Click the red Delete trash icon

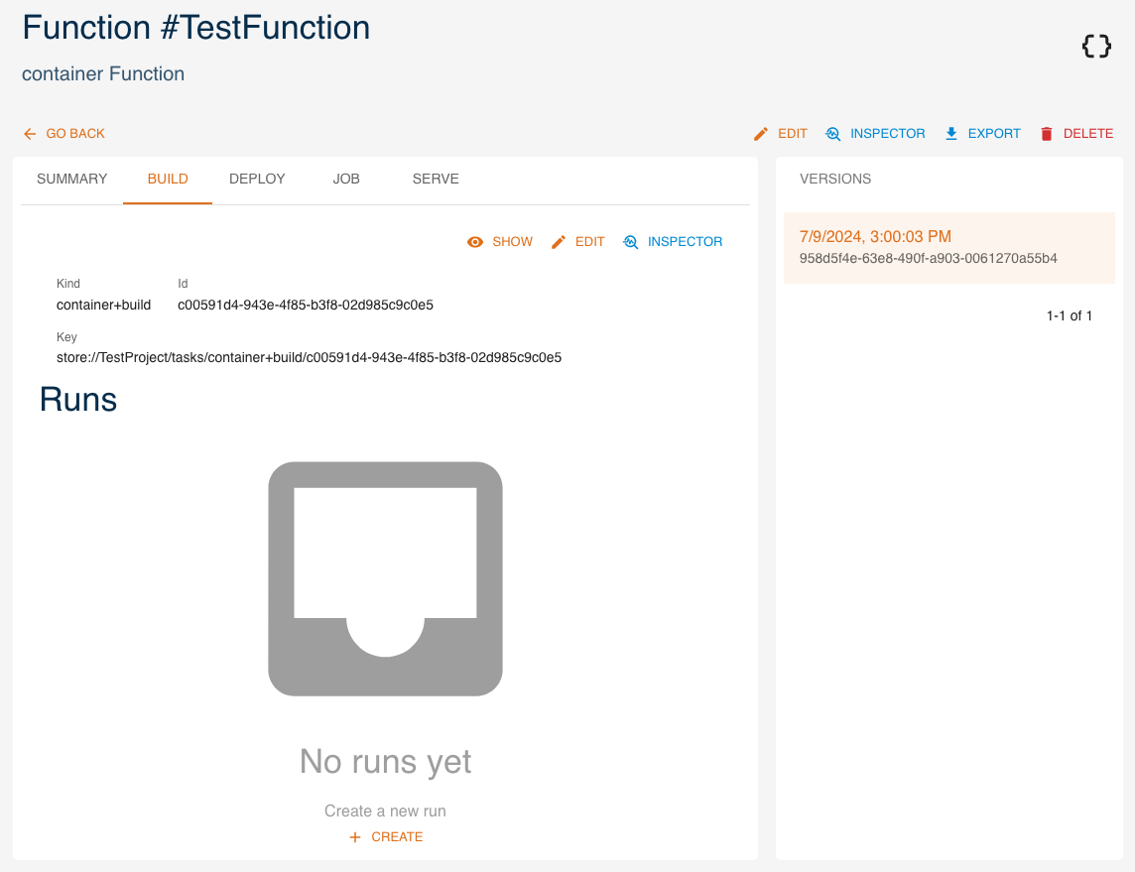pyautogui.click(x=1047, y=134)
